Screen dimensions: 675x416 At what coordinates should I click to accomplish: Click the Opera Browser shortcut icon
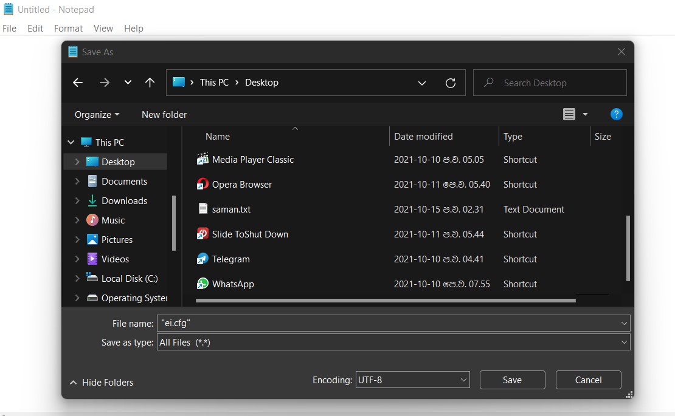[202, 185]
